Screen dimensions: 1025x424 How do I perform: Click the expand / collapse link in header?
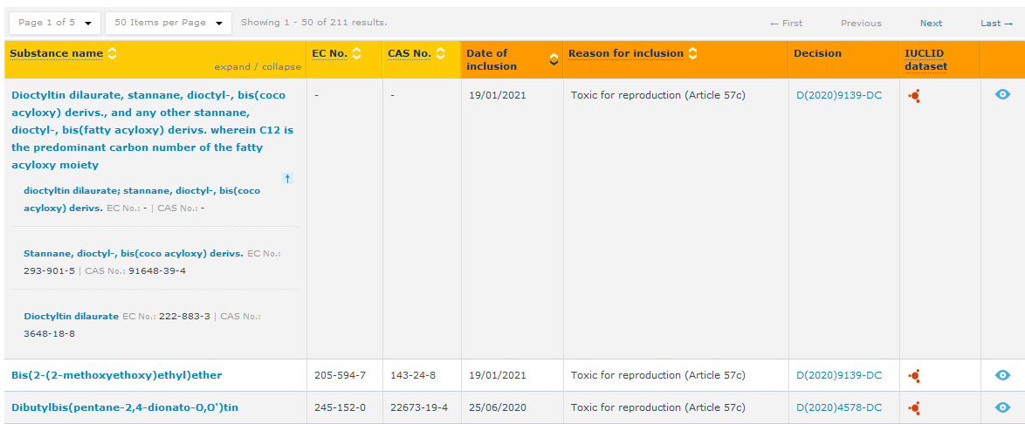(x=257, y=67)
